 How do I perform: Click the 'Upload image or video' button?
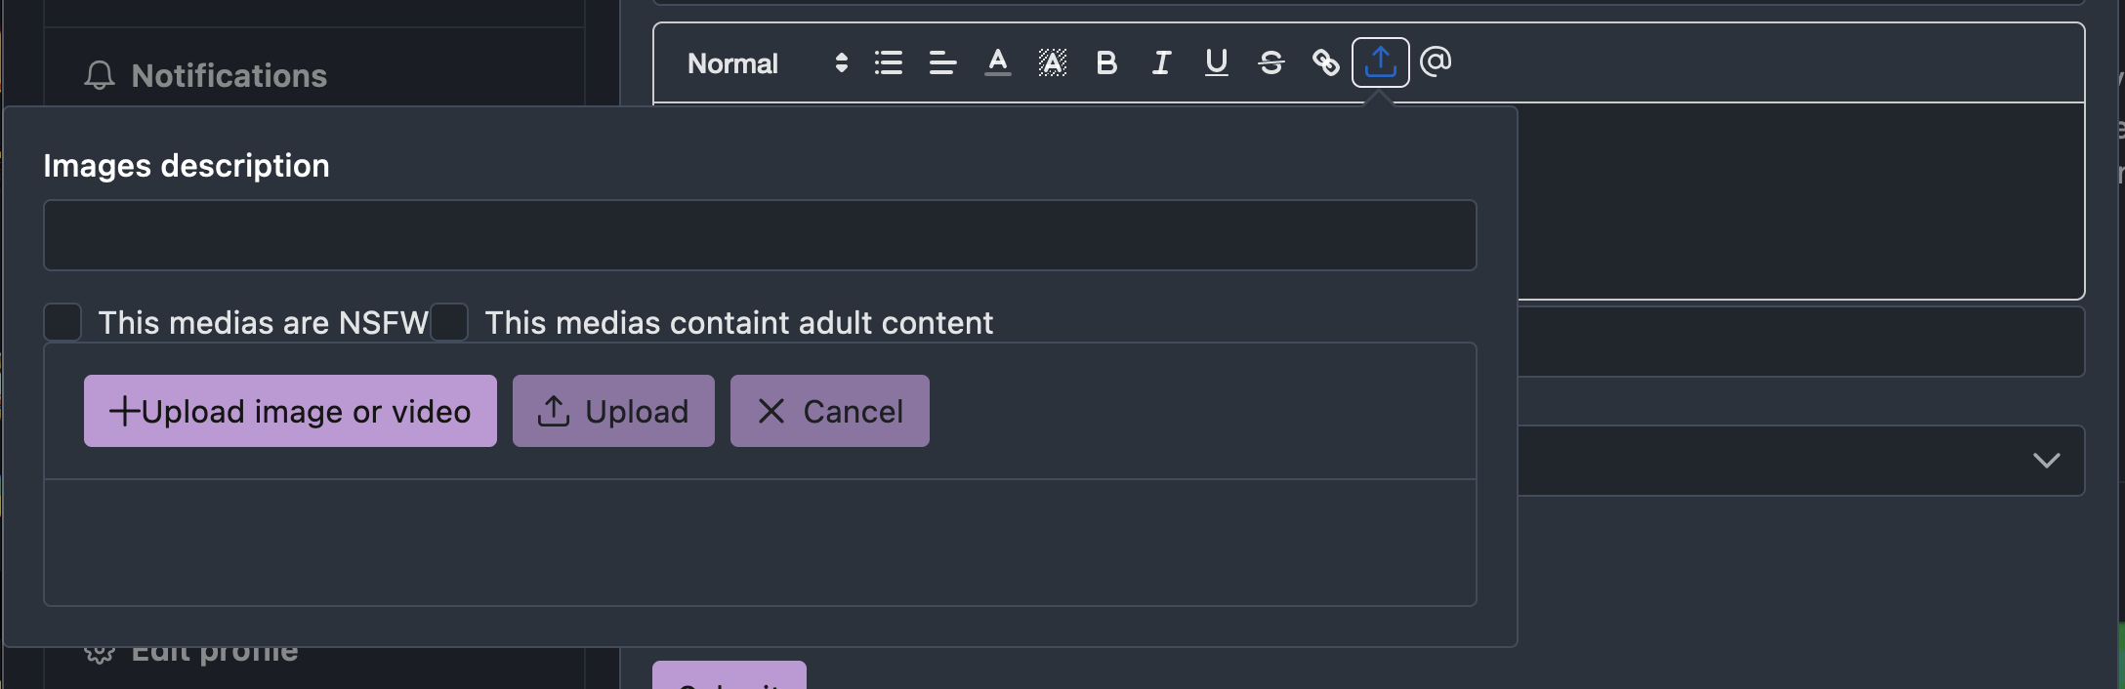click(x=289, y=411)
